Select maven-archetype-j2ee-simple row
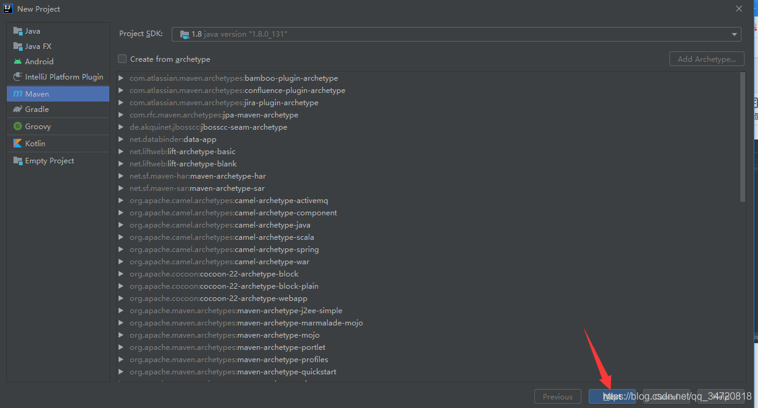This screenshot has width=758, height=408. [x=428, y=311]
